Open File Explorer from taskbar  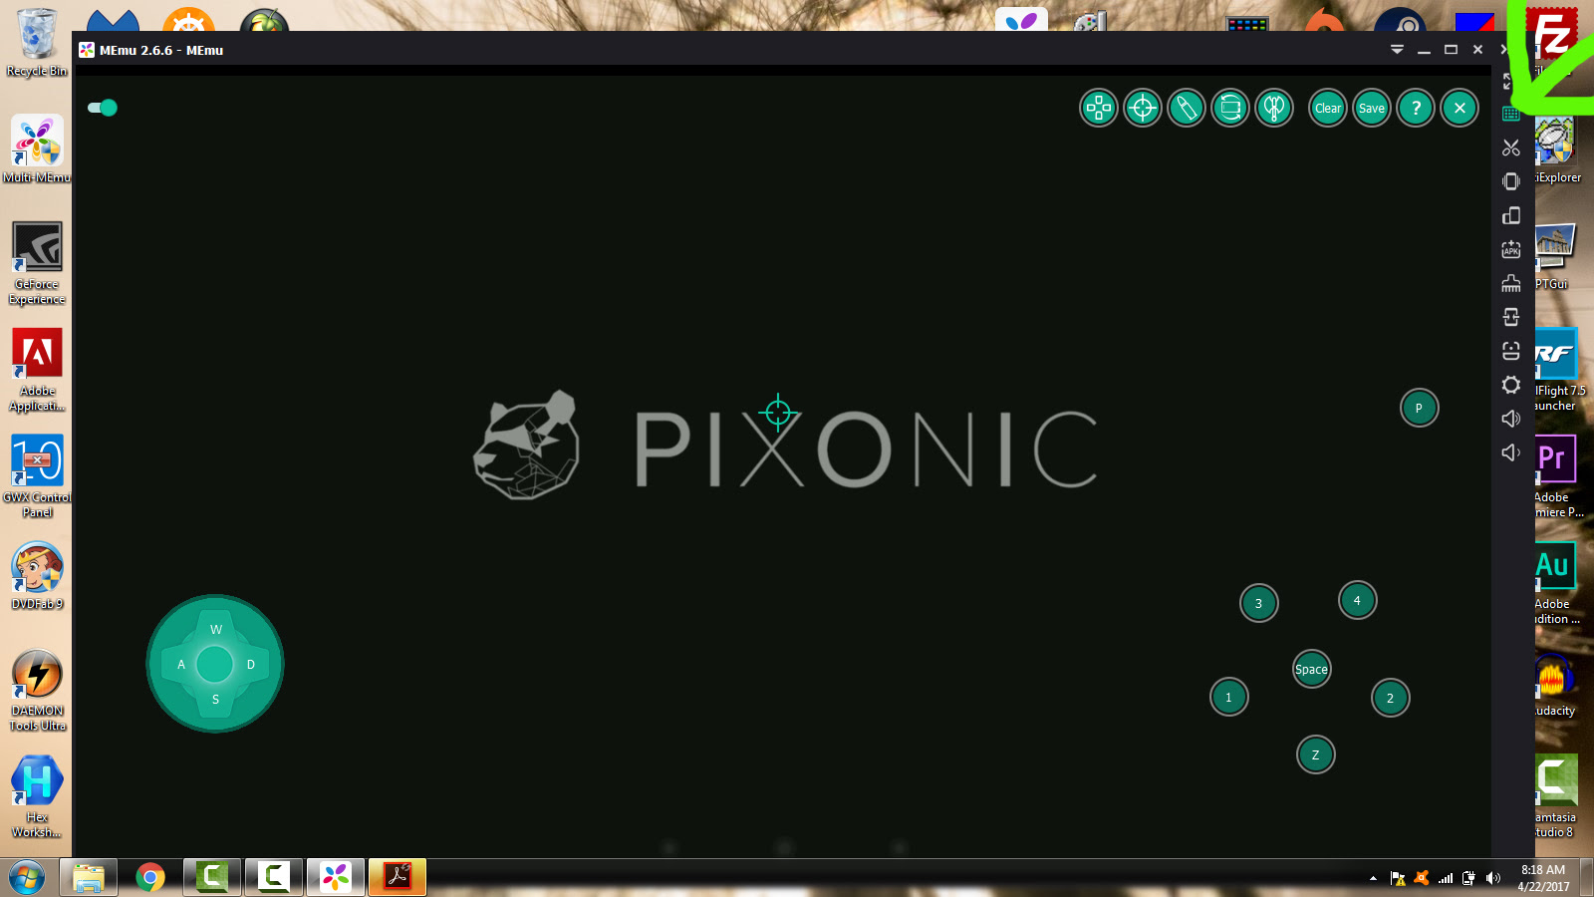tap(89, 877)
